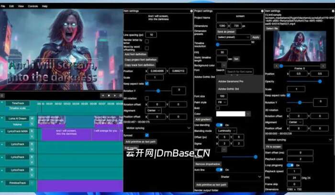Click the round icon right of play
Viewport: 335px width, 195px height.
121,95
